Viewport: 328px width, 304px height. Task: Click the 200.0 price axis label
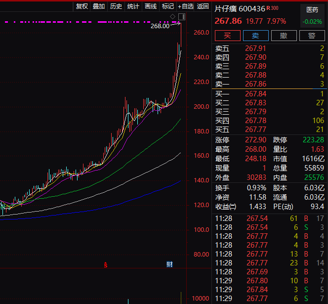(x=201, y=107)
